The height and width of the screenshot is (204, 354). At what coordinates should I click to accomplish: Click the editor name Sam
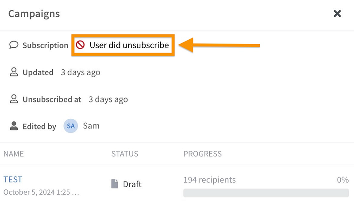pyautogui.click(x=91, y=126)
